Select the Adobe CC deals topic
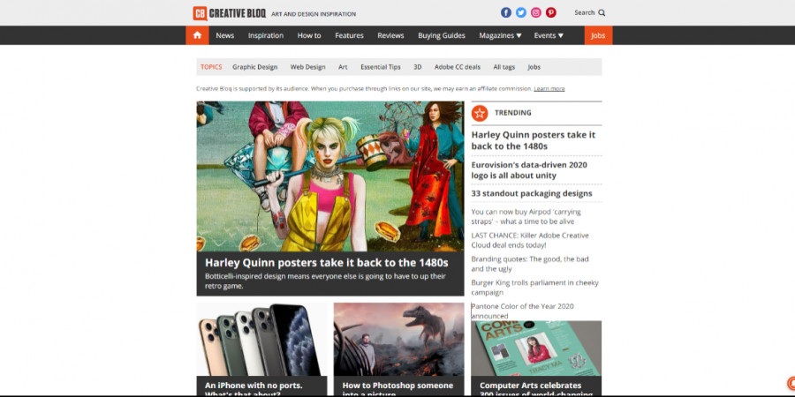The width and height of the screenshot is (795, 397). [x=458, y=67]
